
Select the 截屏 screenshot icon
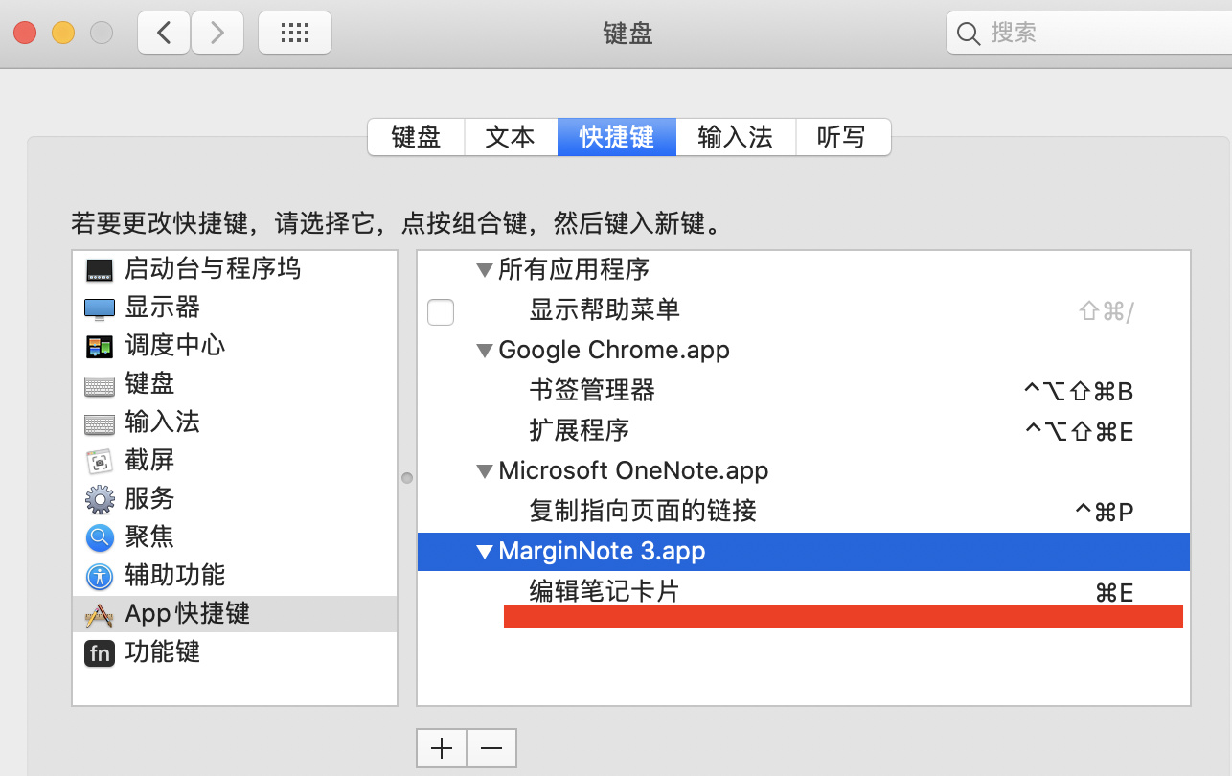[100, 461]
